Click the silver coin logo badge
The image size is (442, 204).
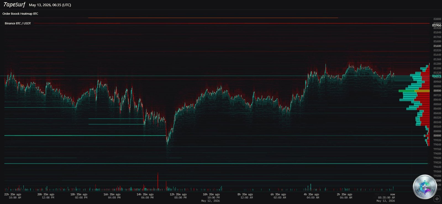(x=425, y=187)
